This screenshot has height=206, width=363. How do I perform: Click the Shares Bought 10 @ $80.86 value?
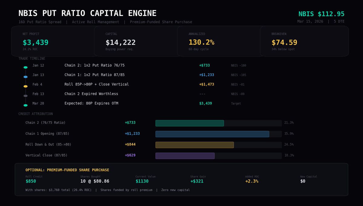coord(95,181)
